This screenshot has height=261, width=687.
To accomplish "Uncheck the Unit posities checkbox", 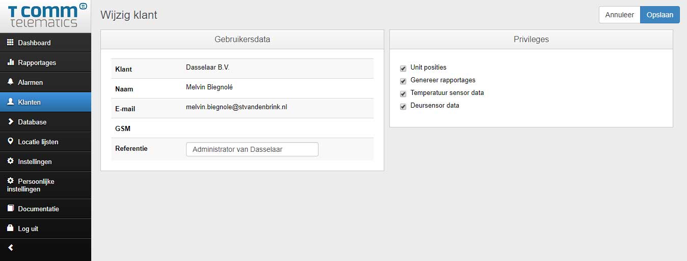I will 403,68.
